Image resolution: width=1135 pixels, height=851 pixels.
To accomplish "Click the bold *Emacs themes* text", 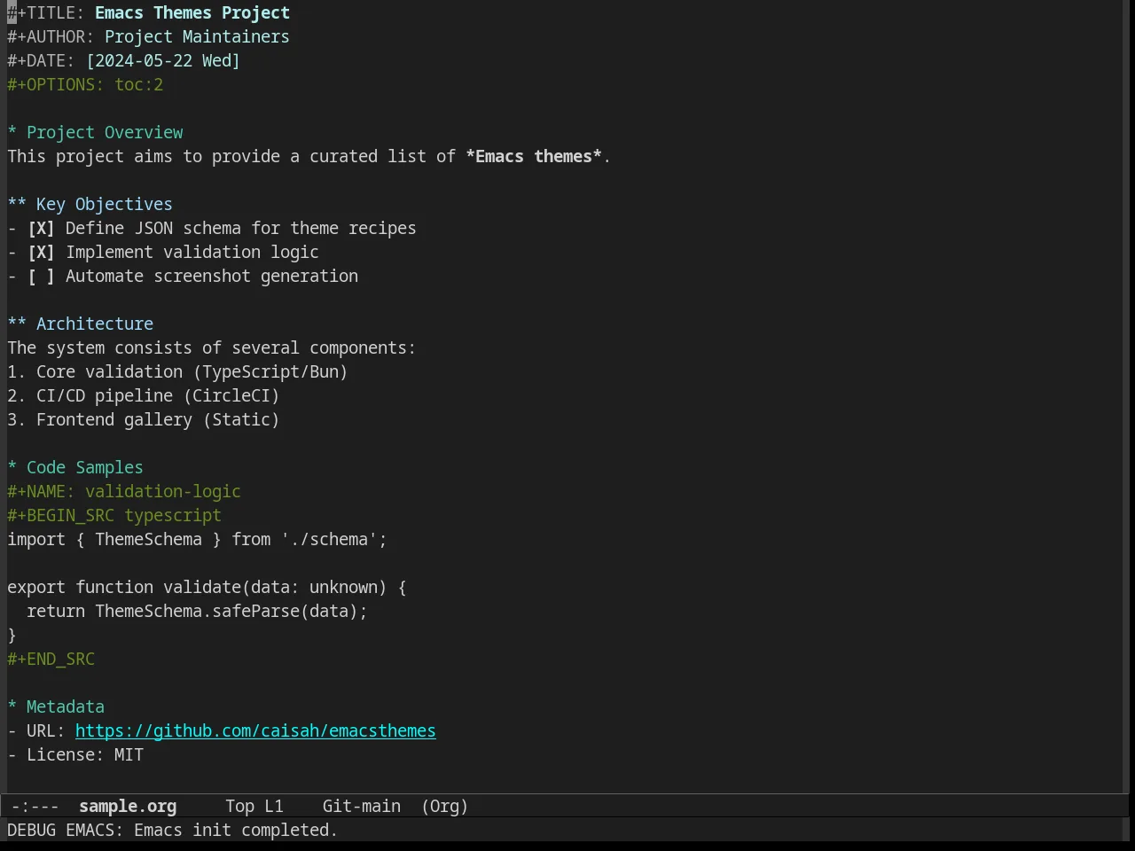I will click(534, 156).
